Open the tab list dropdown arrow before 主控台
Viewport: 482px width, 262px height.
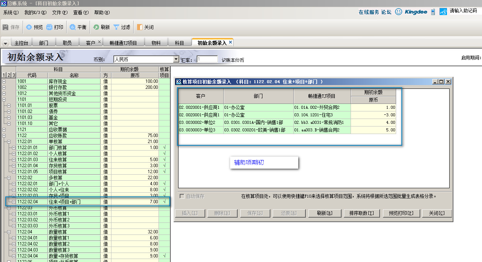pos(5,43)
